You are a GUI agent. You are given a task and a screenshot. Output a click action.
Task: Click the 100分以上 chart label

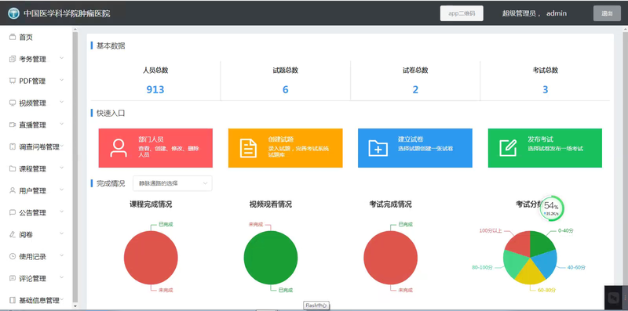click(x=490, y=230)
